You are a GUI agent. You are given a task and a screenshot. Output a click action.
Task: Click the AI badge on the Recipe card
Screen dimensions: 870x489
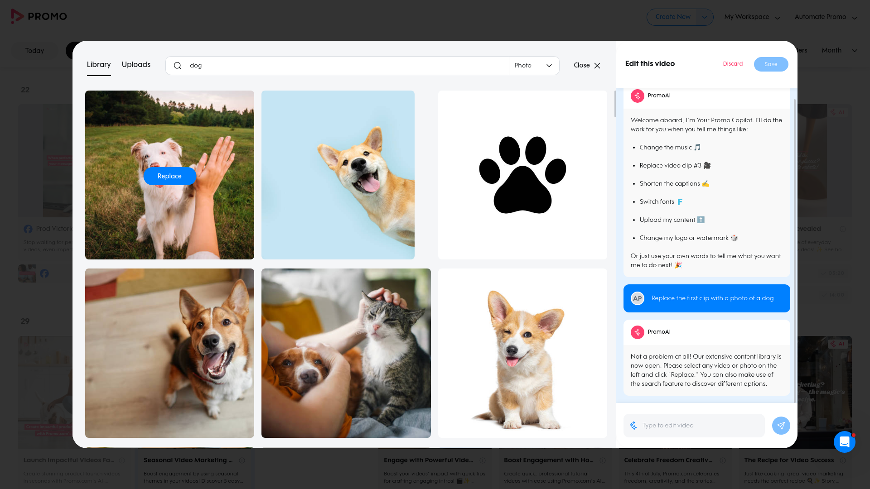(837, 344)
